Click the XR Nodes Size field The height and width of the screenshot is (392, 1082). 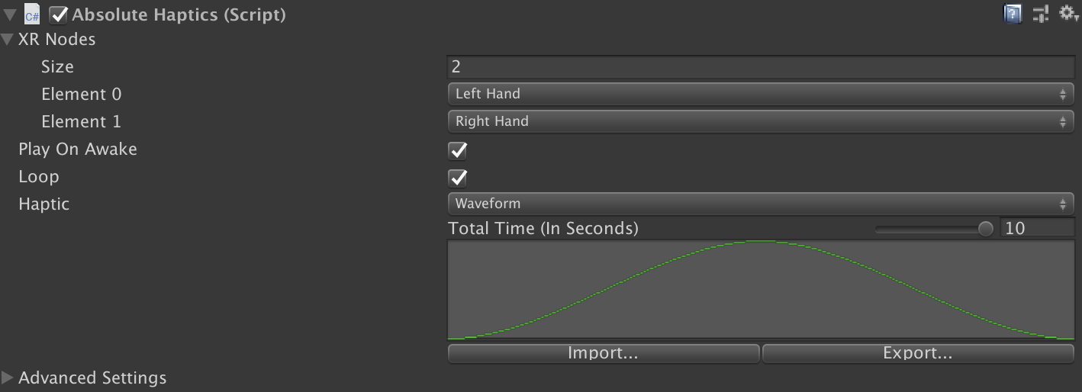[x=760, y=66]
